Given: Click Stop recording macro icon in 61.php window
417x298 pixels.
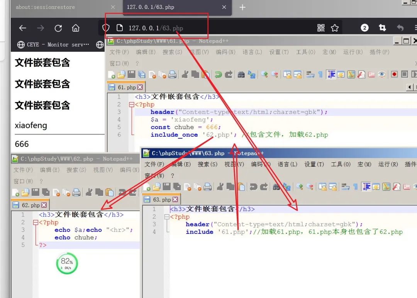Looking at the screenshot, I should point(405,74).
